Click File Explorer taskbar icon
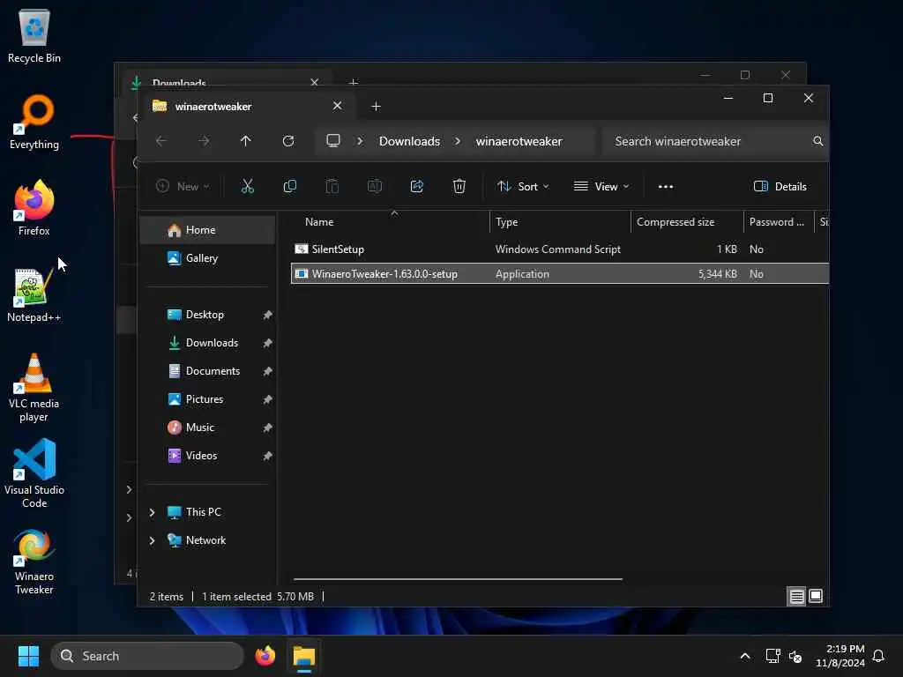 pos(304,656)
